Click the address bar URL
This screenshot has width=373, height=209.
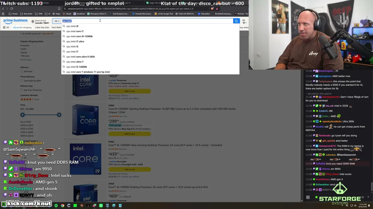tap(131, 9)
